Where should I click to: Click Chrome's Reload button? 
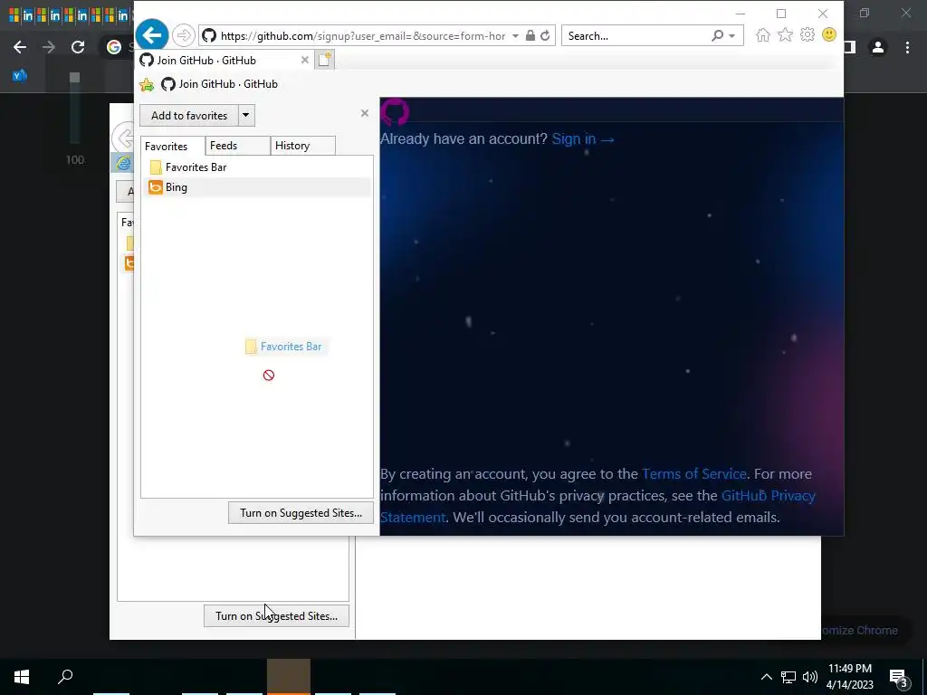[78, 47]
